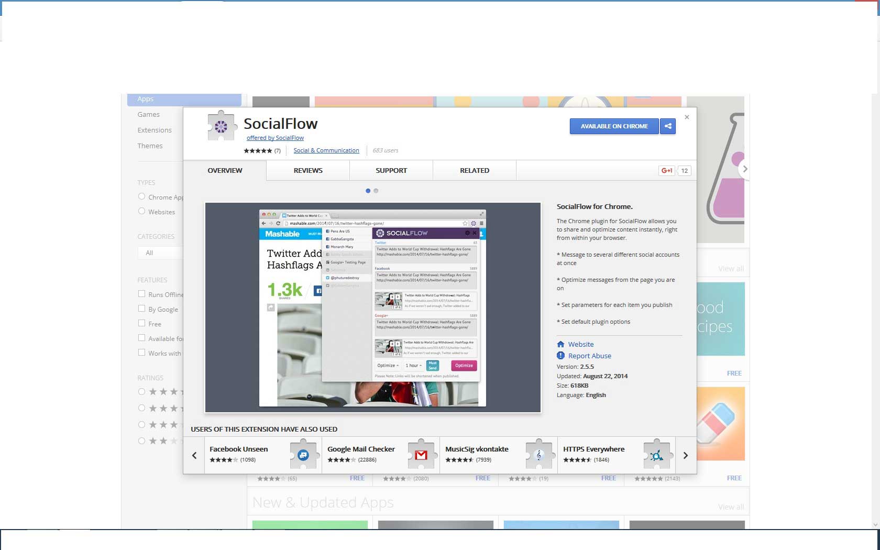Click View all beside New & Updated Apps

point(731,507)
